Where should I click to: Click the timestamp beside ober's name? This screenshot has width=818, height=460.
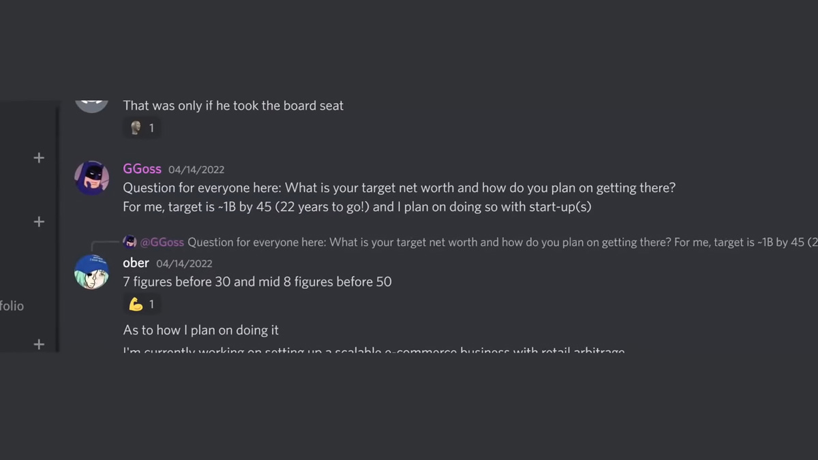tap(184, 264)
